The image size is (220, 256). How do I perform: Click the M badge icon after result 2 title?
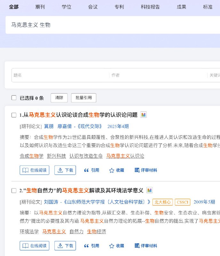[150, 190]
